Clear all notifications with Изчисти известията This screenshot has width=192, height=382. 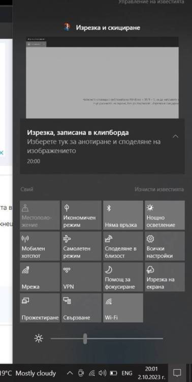159,189
